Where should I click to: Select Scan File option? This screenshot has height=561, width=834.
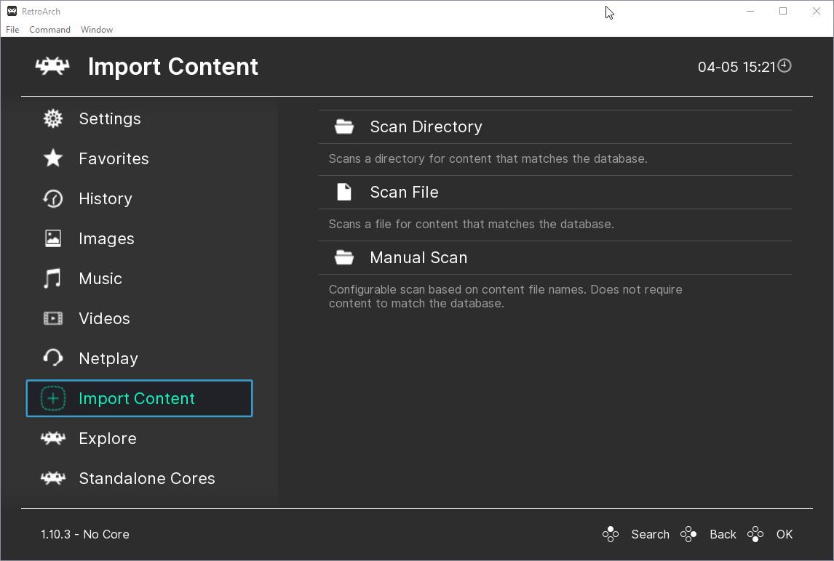tap(404, 192)
